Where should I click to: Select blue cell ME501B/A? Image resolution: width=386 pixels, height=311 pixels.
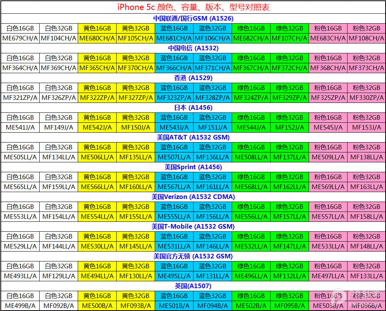click(174, 306)
